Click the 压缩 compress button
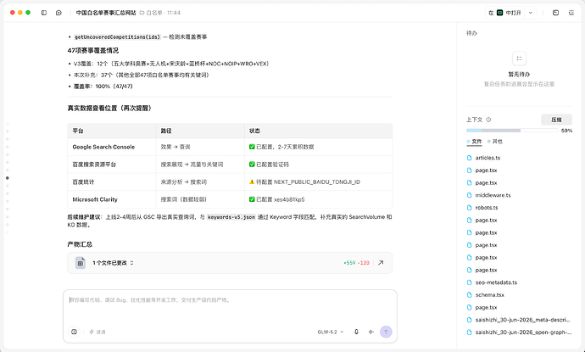This screenshot has height=352, width=585. click(556, 120)
